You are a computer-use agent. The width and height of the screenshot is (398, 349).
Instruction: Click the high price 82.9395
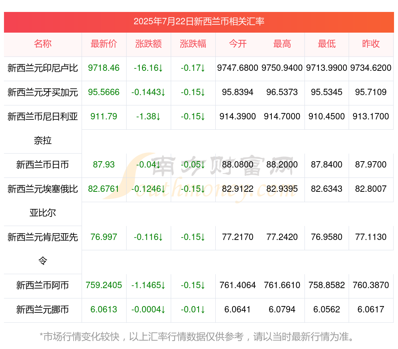click(x=282, y=189)
